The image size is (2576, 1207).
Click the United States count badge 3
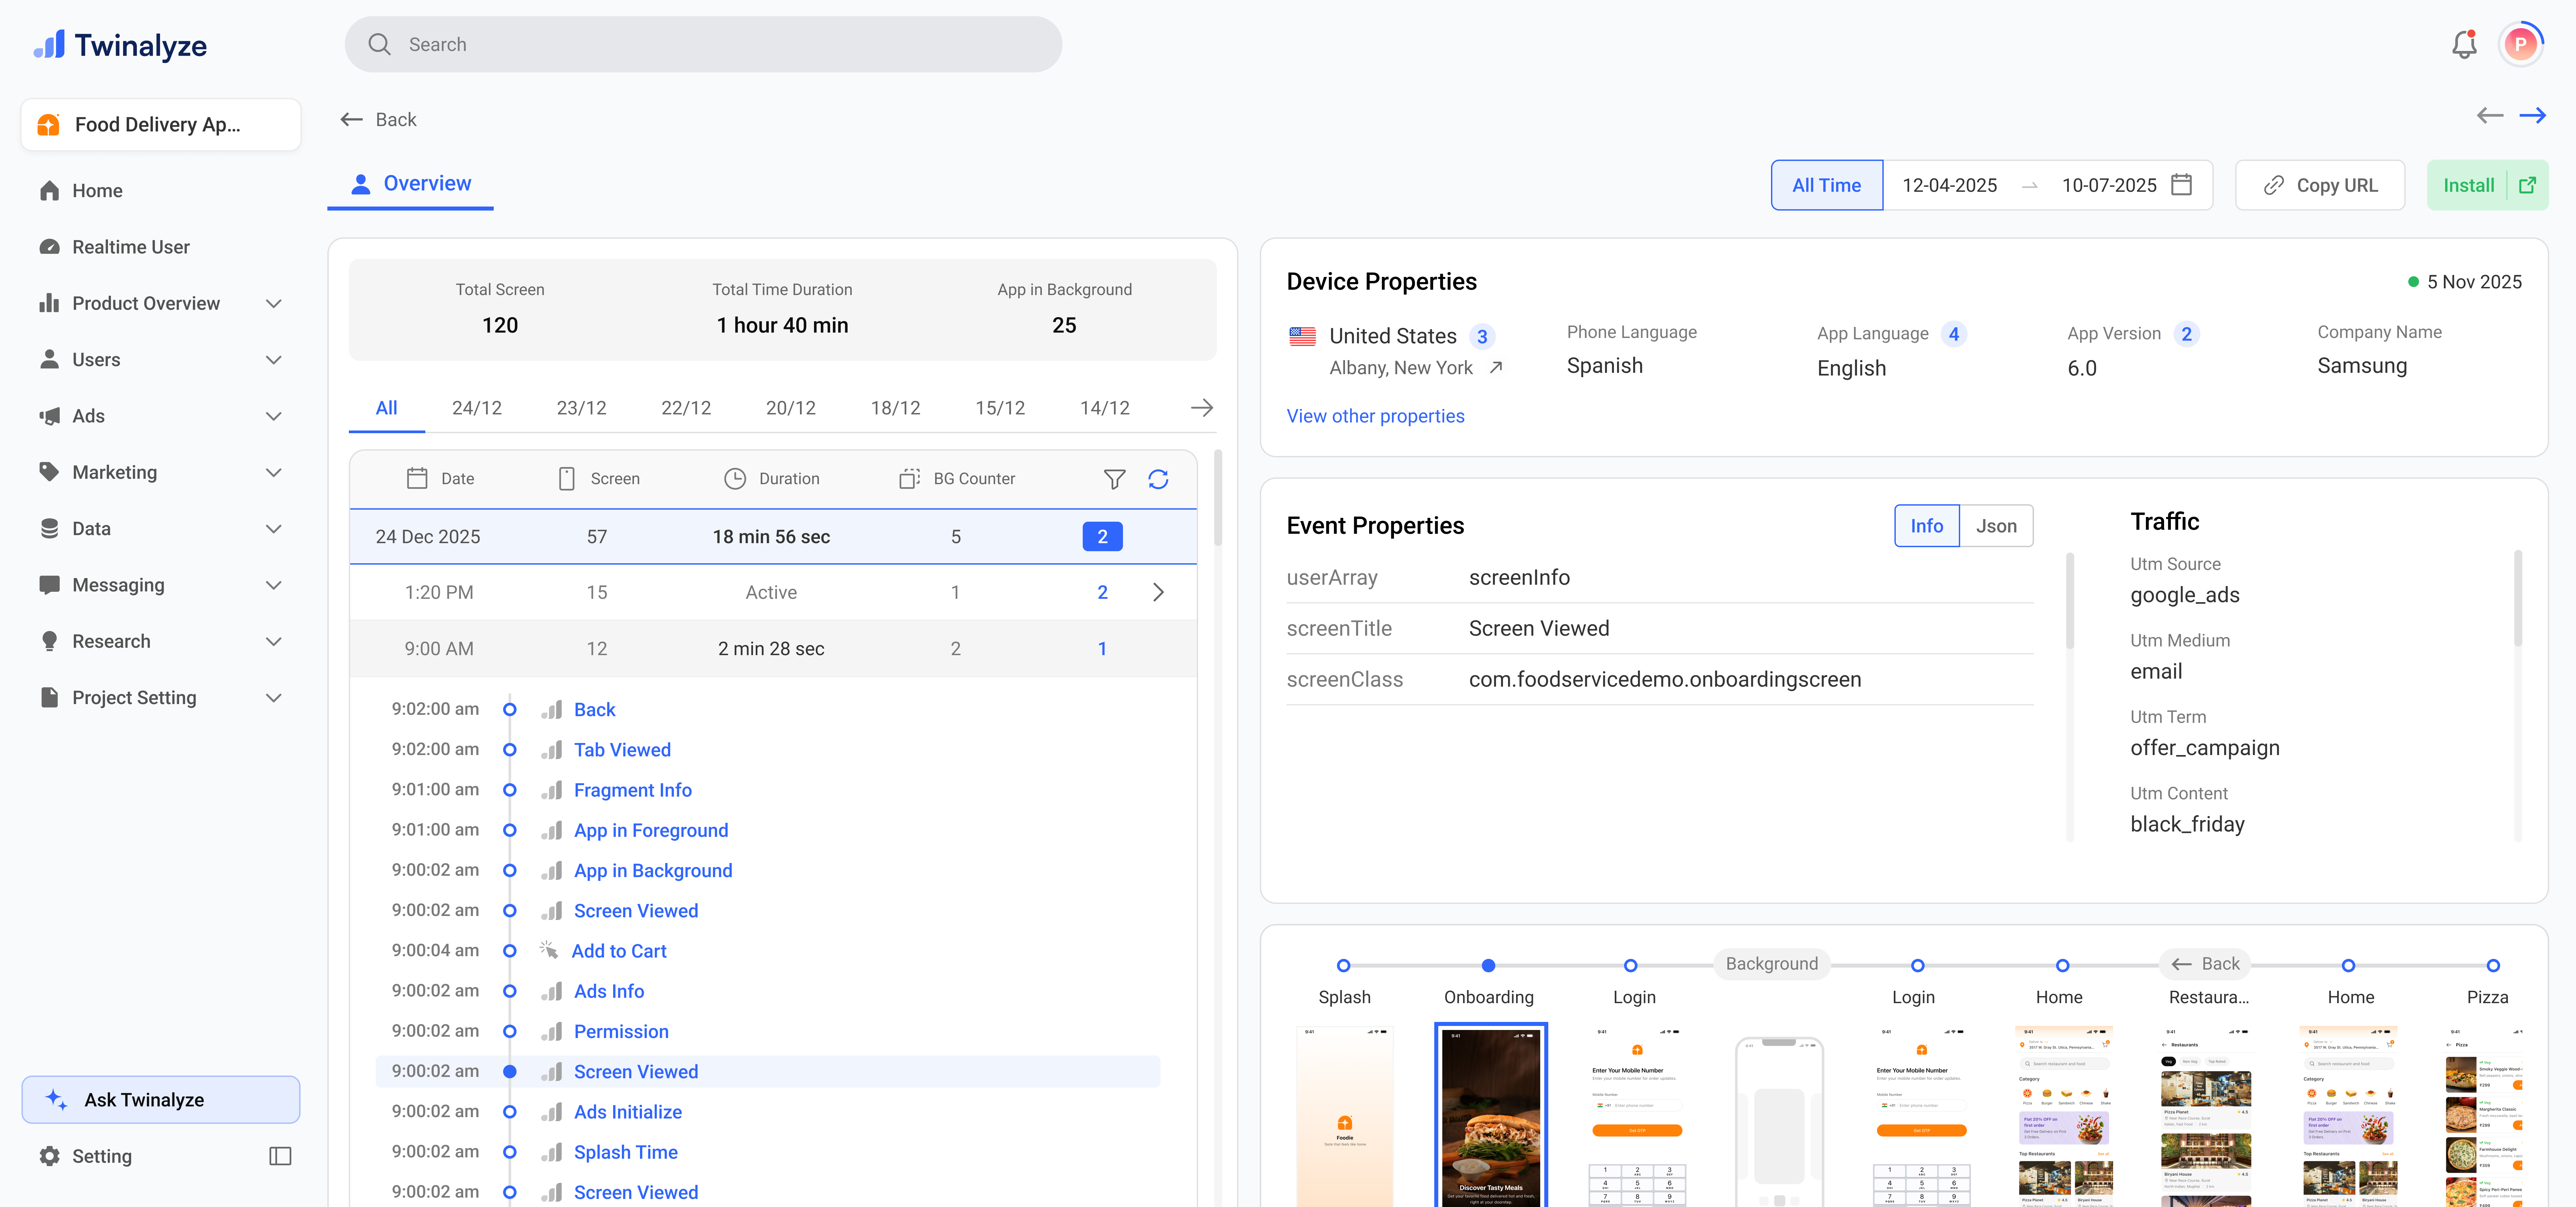[x=1482, y=337]
